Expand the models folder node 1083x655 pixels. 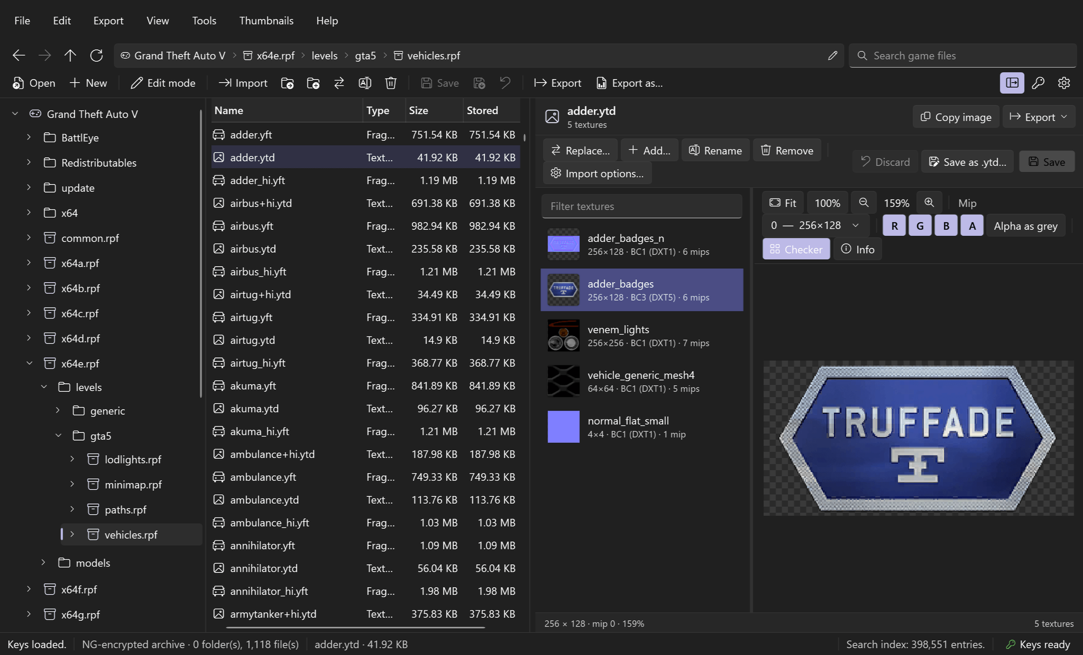coord(43,562)
